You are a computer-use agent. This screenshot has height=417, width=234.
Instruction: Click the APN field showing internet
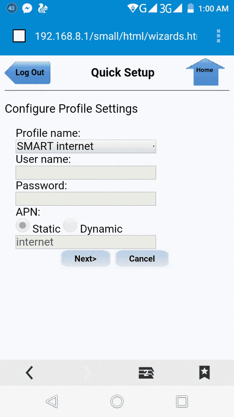(x=86, y=242)
